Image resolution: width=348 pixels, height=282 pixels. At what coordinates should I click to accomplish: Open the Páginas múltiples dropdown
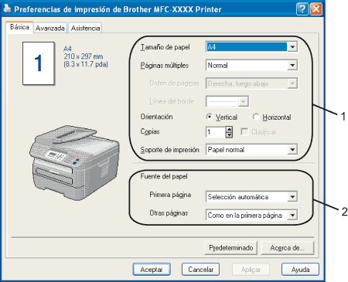251,65
